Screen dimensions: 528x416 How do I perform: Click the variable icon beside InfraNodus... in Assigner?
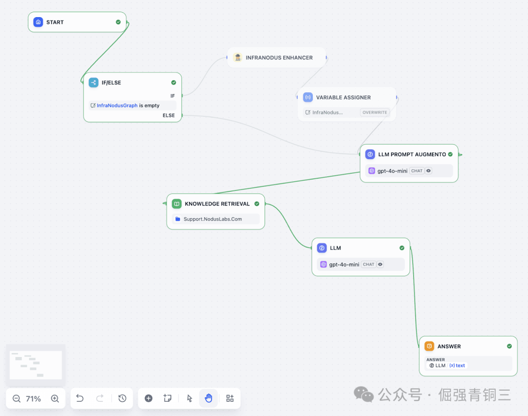coord(308,112)
